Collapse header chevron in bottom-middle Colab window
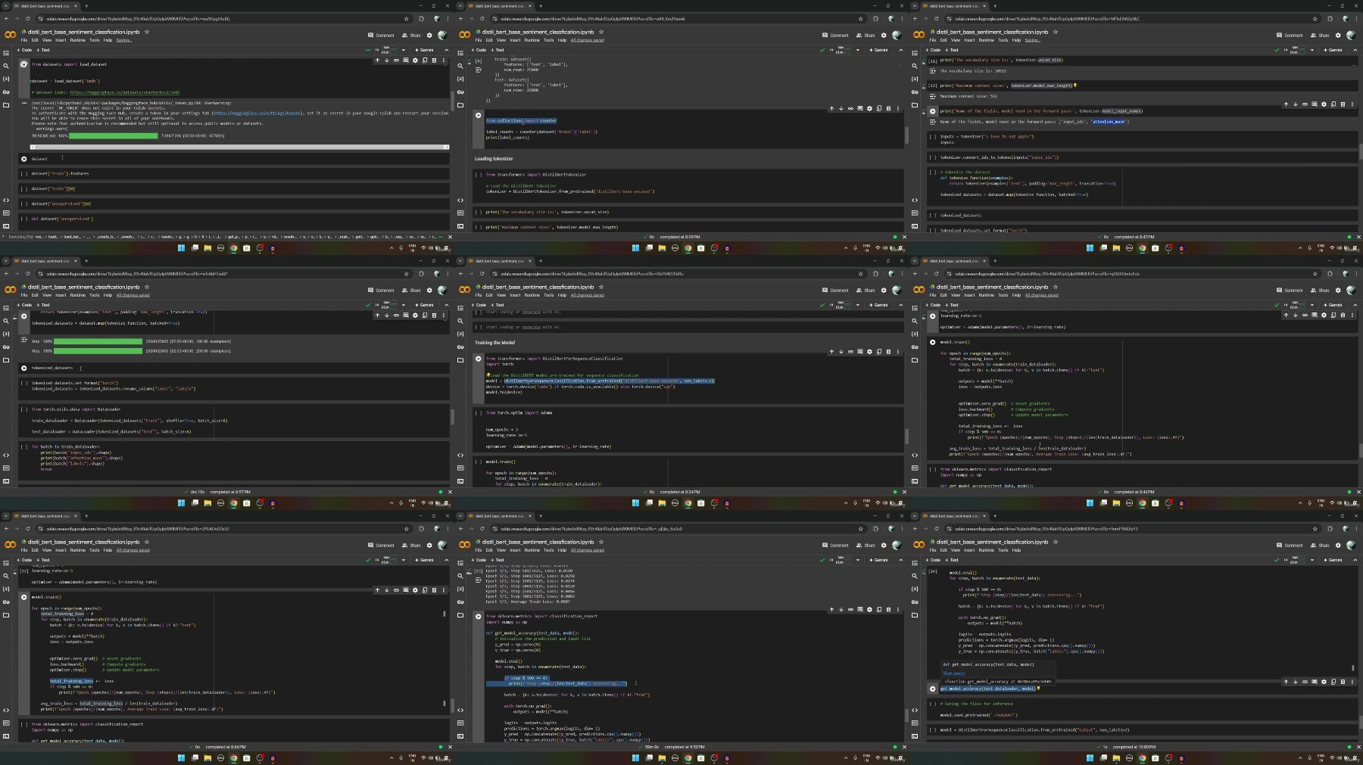The height and width of the screenshot is (765, 1363). 900,560
